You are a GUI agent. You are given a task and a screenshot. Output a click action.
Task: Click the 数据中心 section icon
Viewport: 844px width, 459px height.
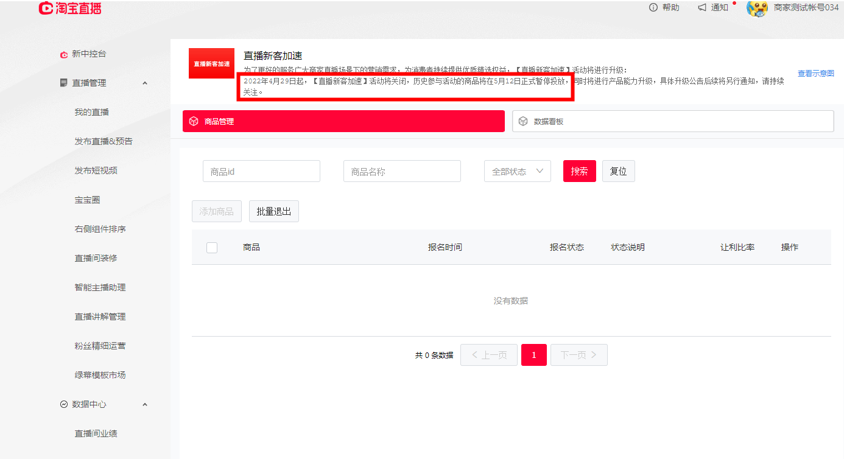coord(63,404)
